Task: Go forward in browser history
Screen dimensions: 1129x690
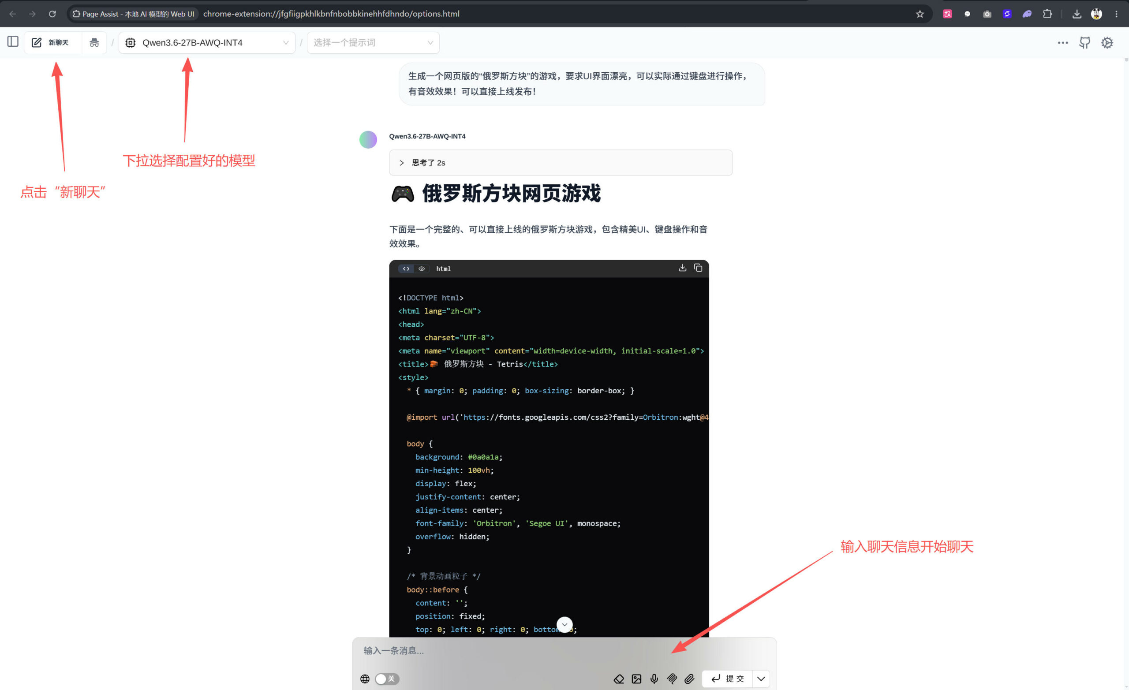Action: (x=32, y=14)
